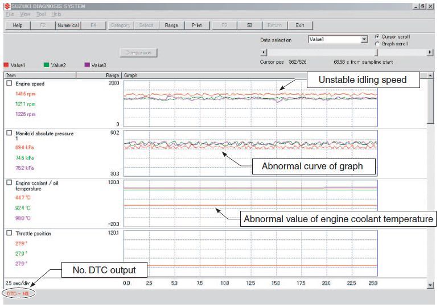
Task: Click the red Value1 legend swatch
Action: 6,65
